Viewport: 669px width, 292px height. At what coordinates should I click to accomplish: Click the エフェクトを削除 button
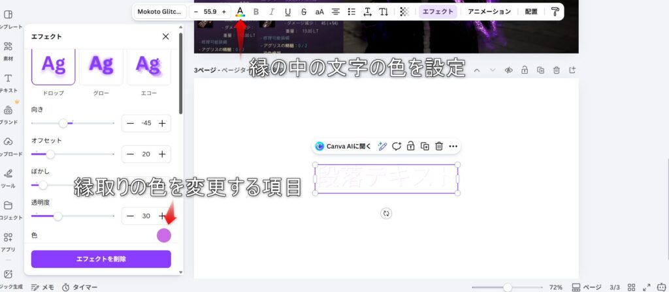(101, 259)
